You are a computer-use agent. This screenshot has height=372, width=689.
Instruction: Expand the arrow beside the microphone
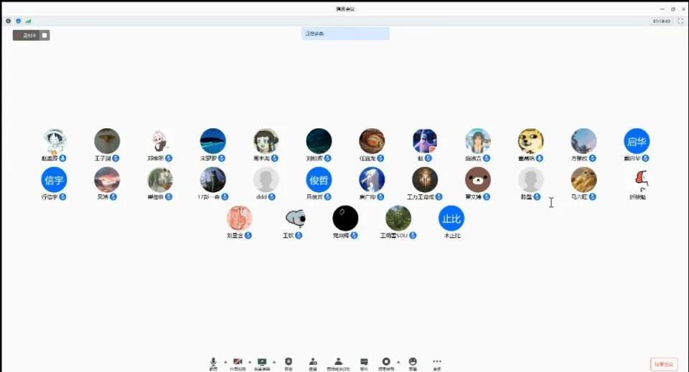pyautogui.click(x=225, y=361)
